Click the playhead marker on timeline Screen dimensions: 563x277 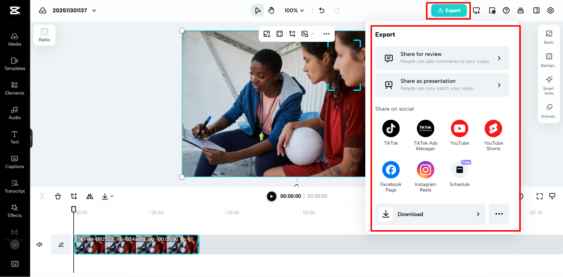click(x=74, y=209)
